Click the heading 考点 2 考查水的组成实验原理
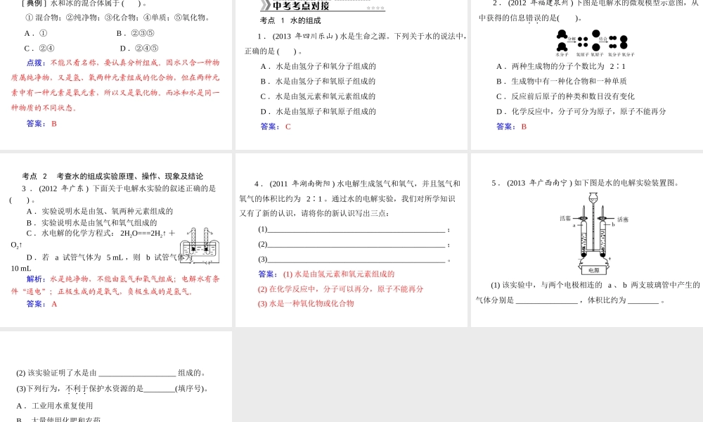This screenshot has width=703, height=422. point(112,177)
